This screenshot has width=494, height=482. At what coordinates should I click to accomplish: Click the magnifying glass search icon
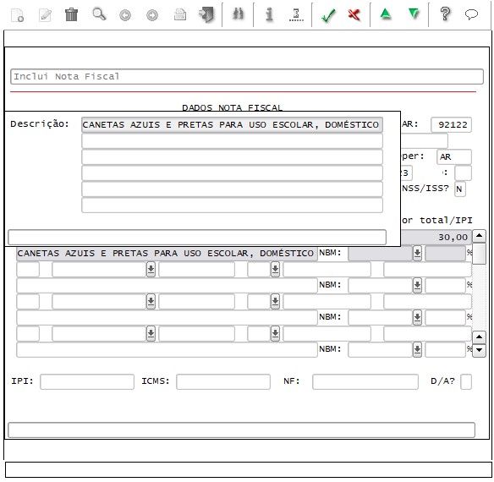click(99, 14)
